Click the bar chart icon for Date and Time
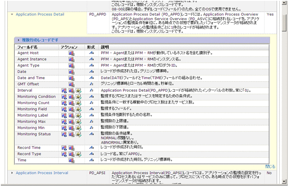Screen dimensions: 289x187 (71, 78)
